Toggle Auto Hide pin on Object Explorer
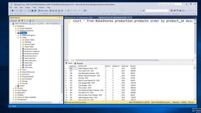Screen dimensions: 201x113 60,18
